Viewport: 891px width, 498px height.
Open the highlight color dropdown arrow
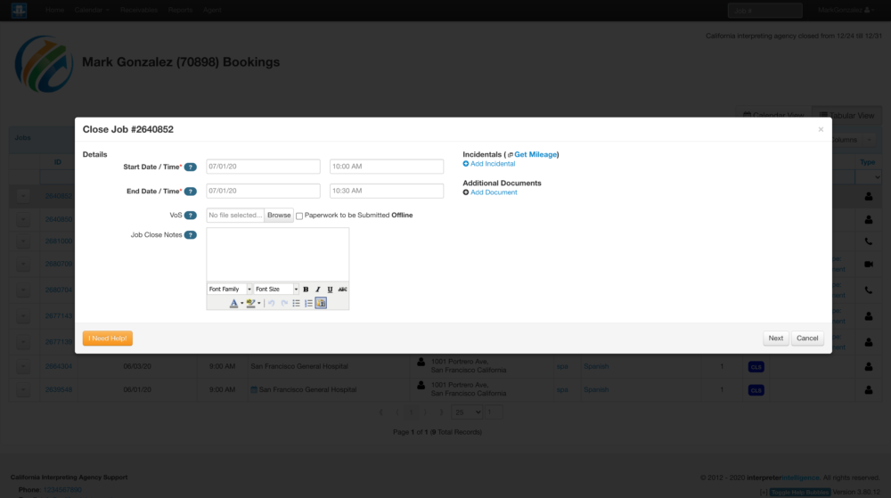[x=259, y=303]
